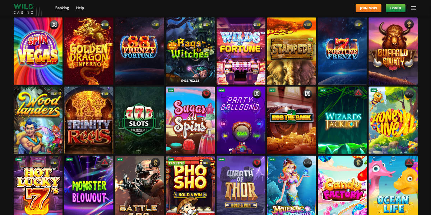Click provider badge on Sugar and Spins tile
Image resolution: width=431 pixels, height=215 pixels.
pos(206,94)
